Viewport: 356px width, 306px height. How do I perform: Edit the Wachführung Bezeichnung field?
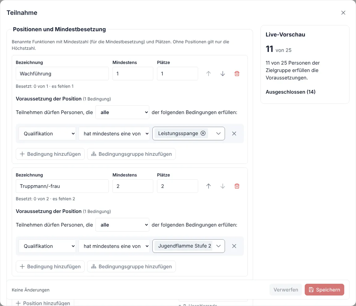[62, 74]
